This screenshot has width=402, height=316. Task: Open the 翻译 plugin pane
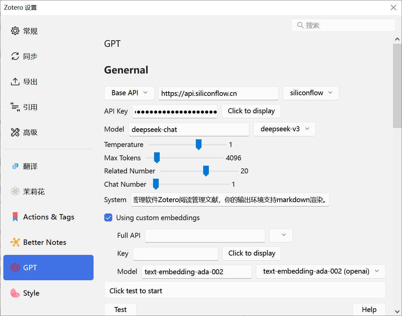[x=48, y=166]
